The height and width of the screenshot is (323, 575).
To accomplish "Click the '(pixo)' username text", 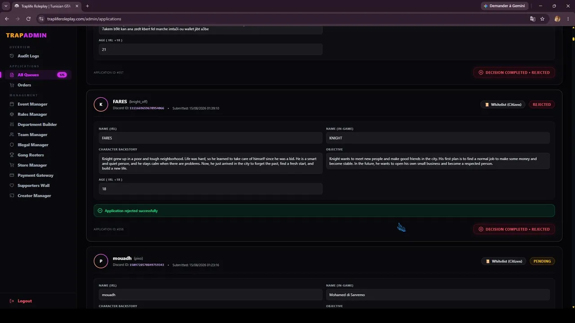I will pyautogui.click(x=138, y=258).
